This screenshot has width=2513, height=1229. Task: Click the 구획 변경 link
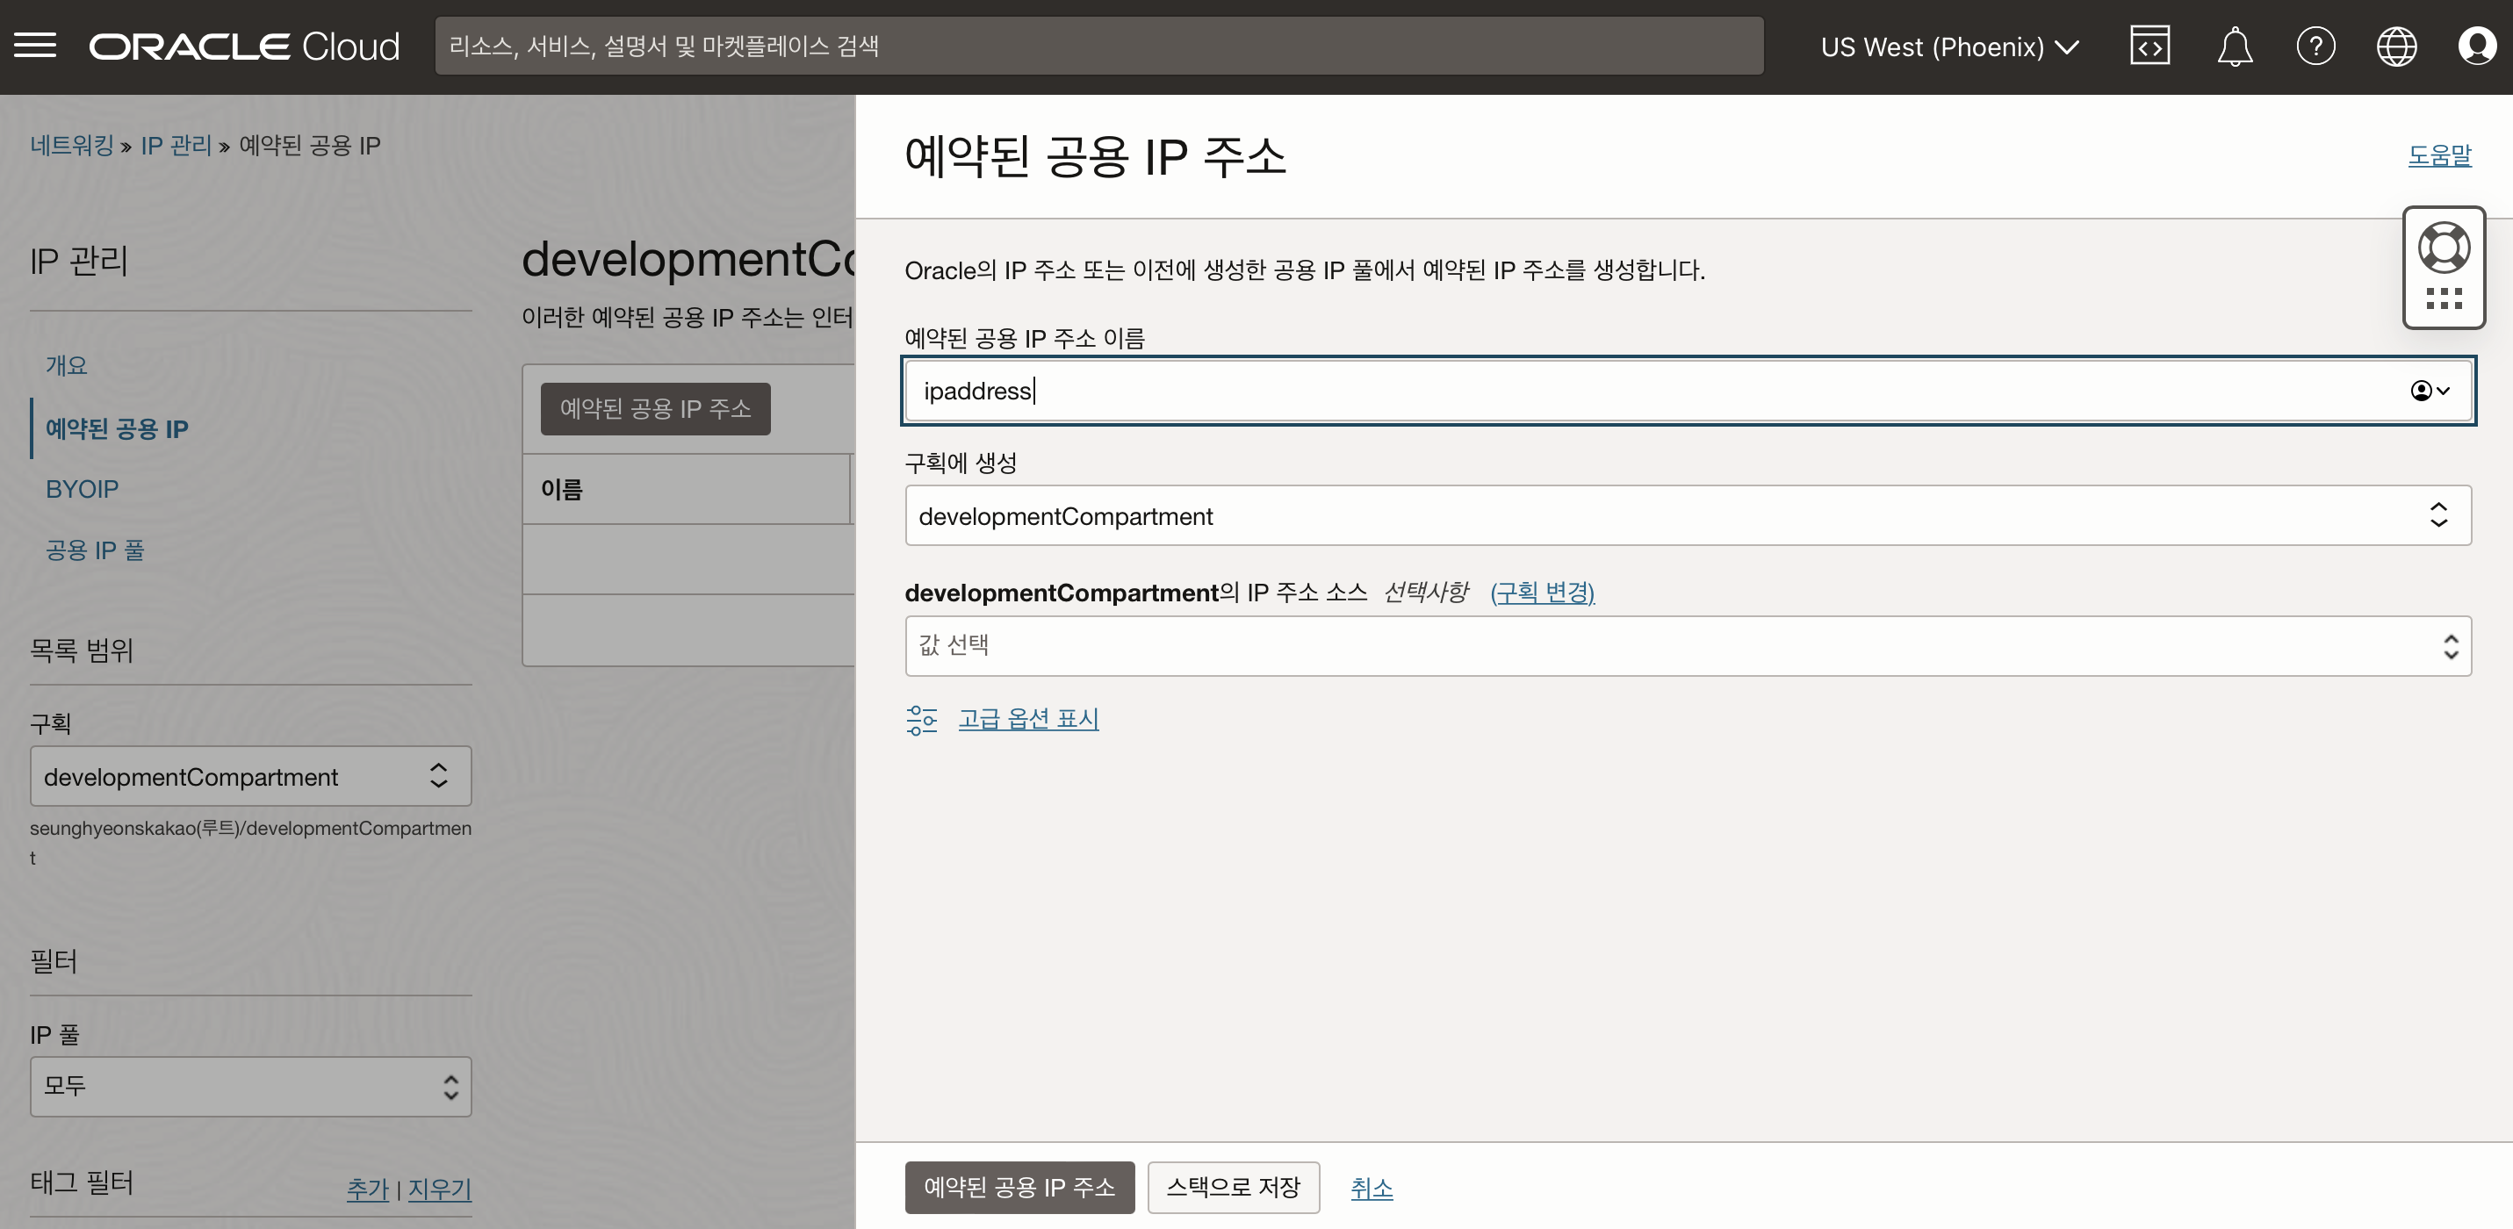[1541, 592]
